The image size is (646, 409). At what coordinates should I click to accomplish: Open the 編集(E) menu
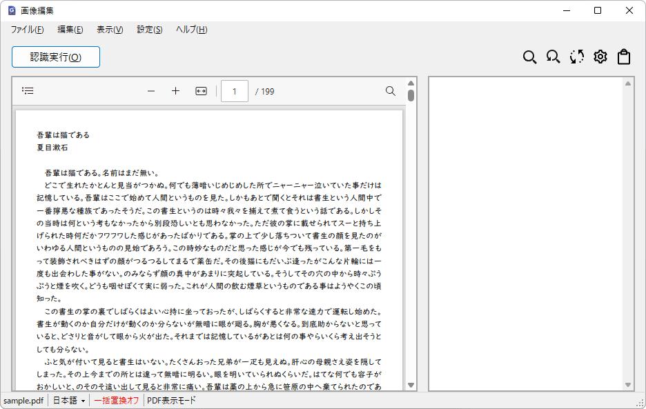point(70,30)
